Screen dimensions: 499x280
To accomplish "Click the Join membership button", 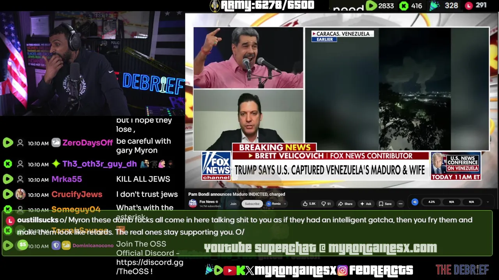I will click(233, 204).
